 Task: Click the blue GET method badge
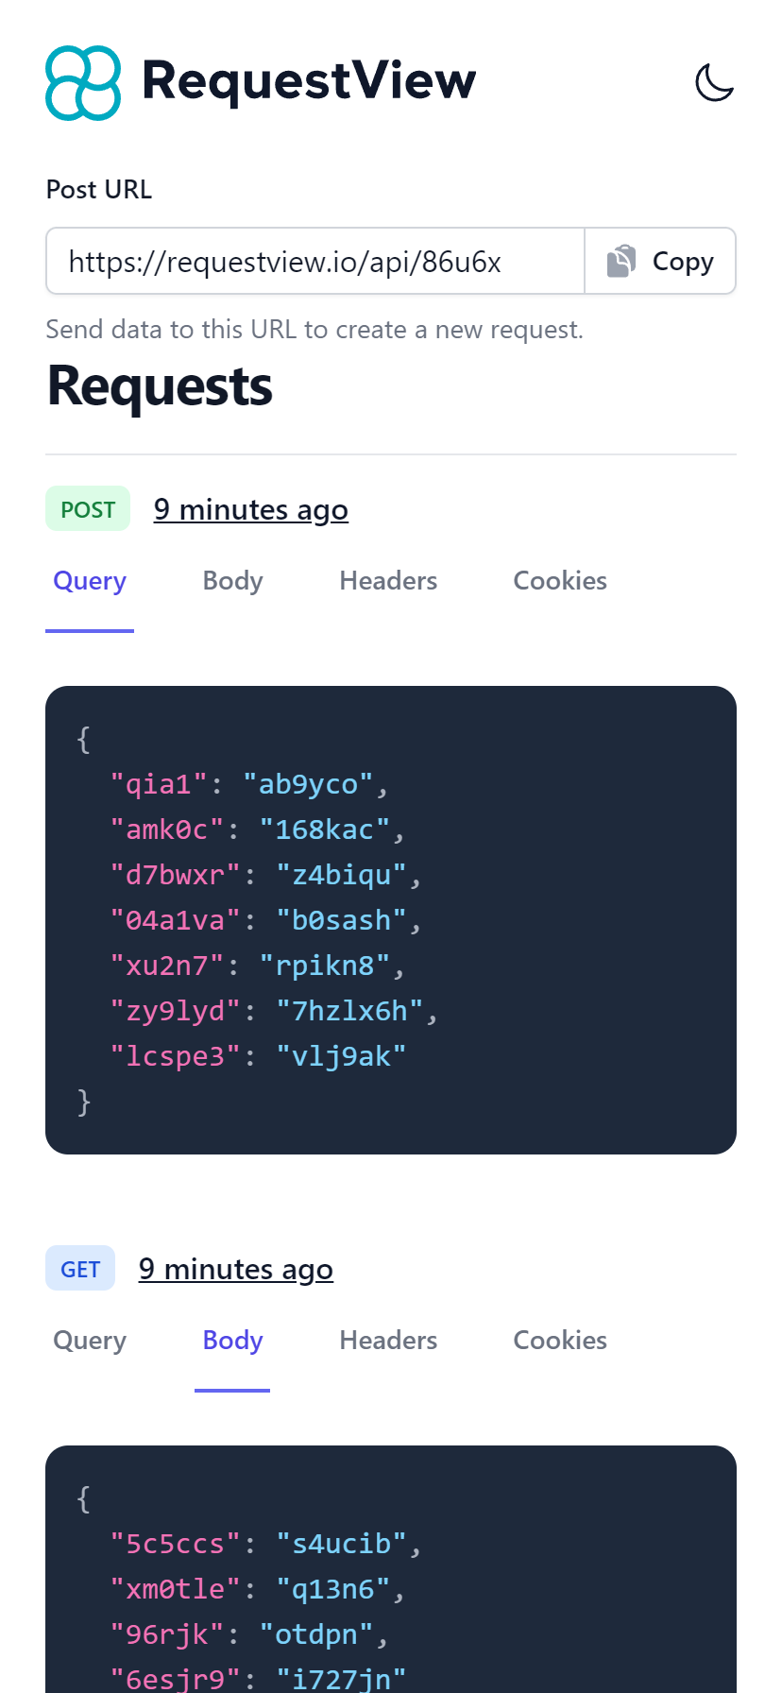(x=80, y=1269)
